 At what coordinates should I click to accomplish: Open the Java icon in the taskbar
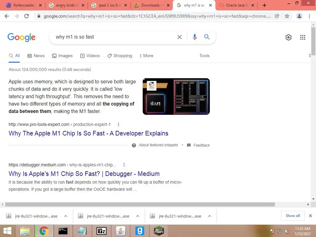tap(121, 231)
